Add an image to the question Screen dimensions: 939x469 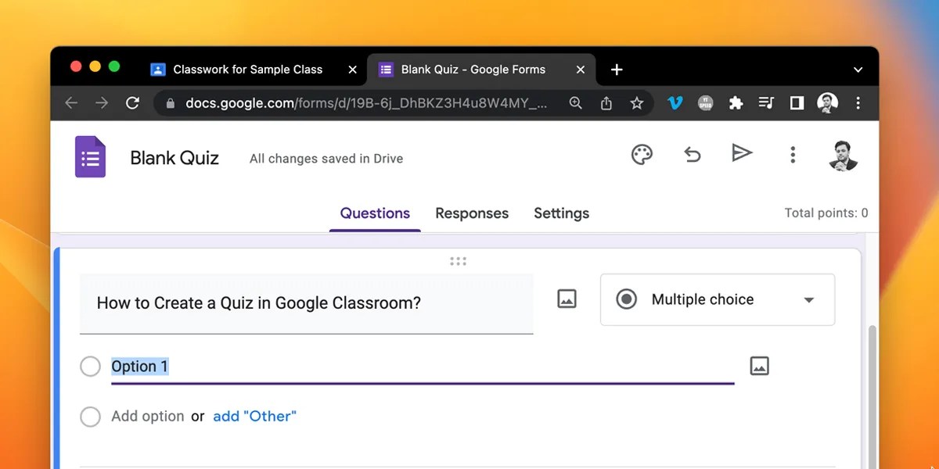(x=567, y=299)
